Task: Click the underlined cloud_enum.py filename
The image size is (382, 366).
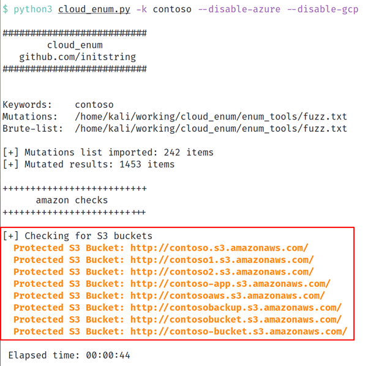Action: pyautogui.click(x=94, y=10)
